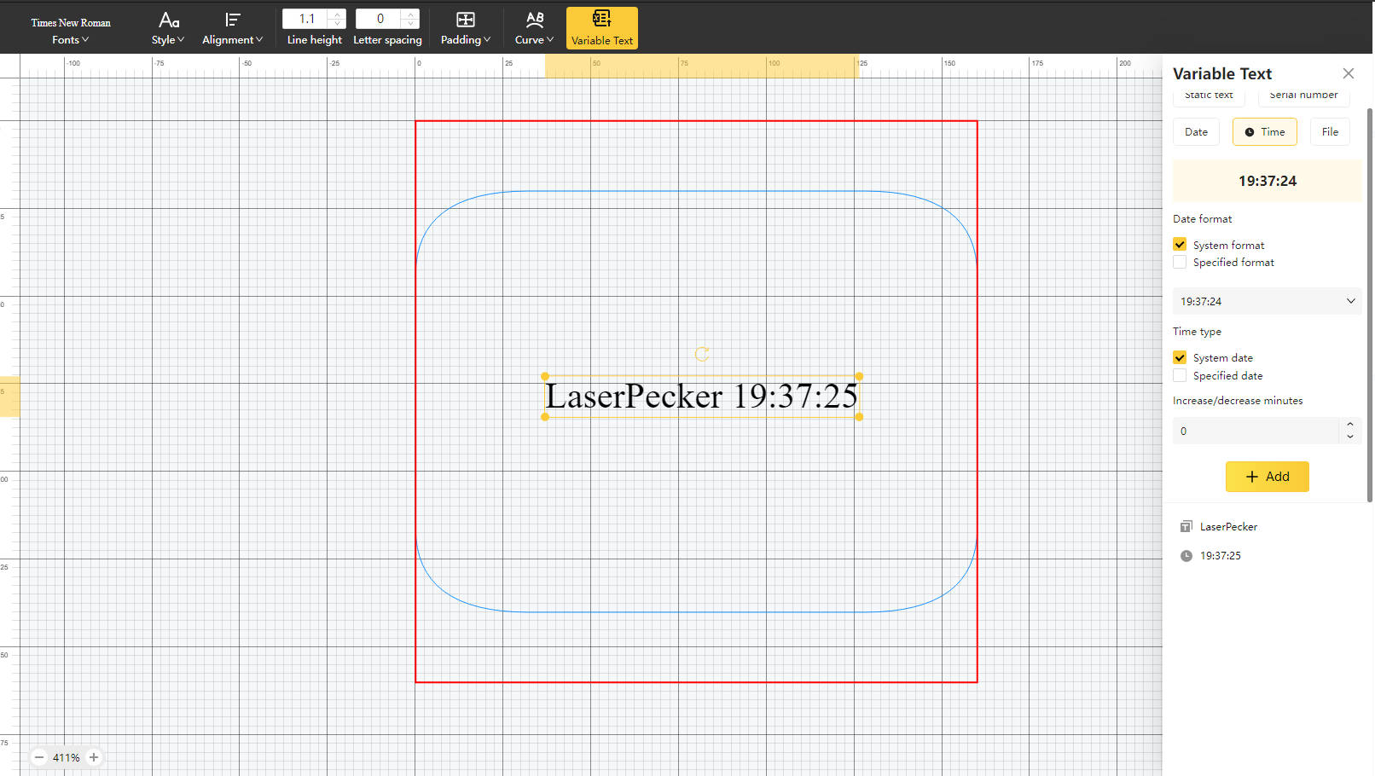Open the Style text options
This screenshot has height=776, width=1375.
coord(168,28)
